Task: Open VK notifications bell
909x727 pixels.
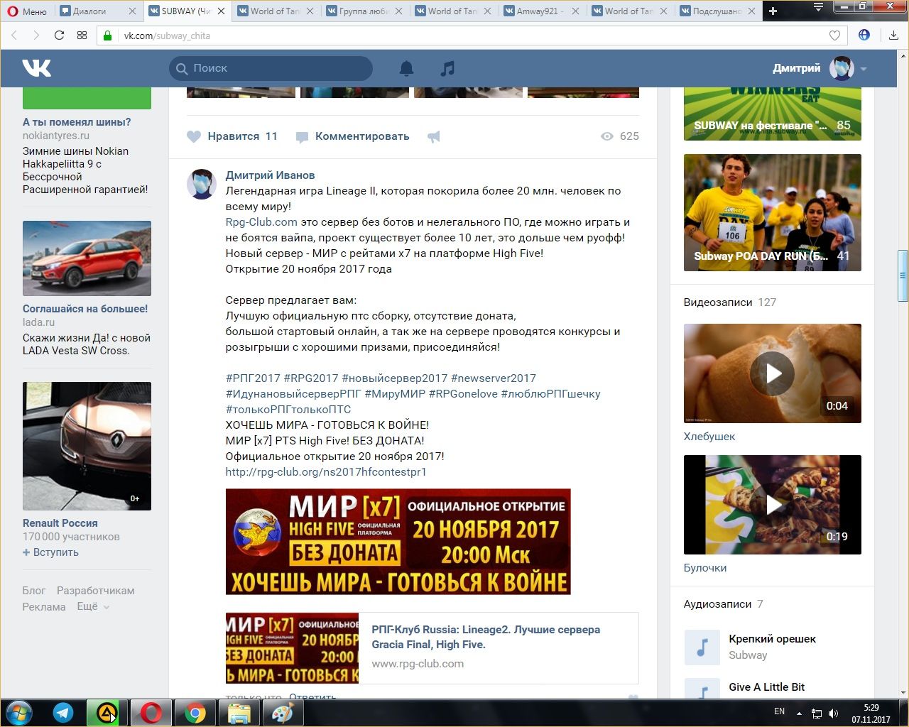Action: (x=406, y=68)
